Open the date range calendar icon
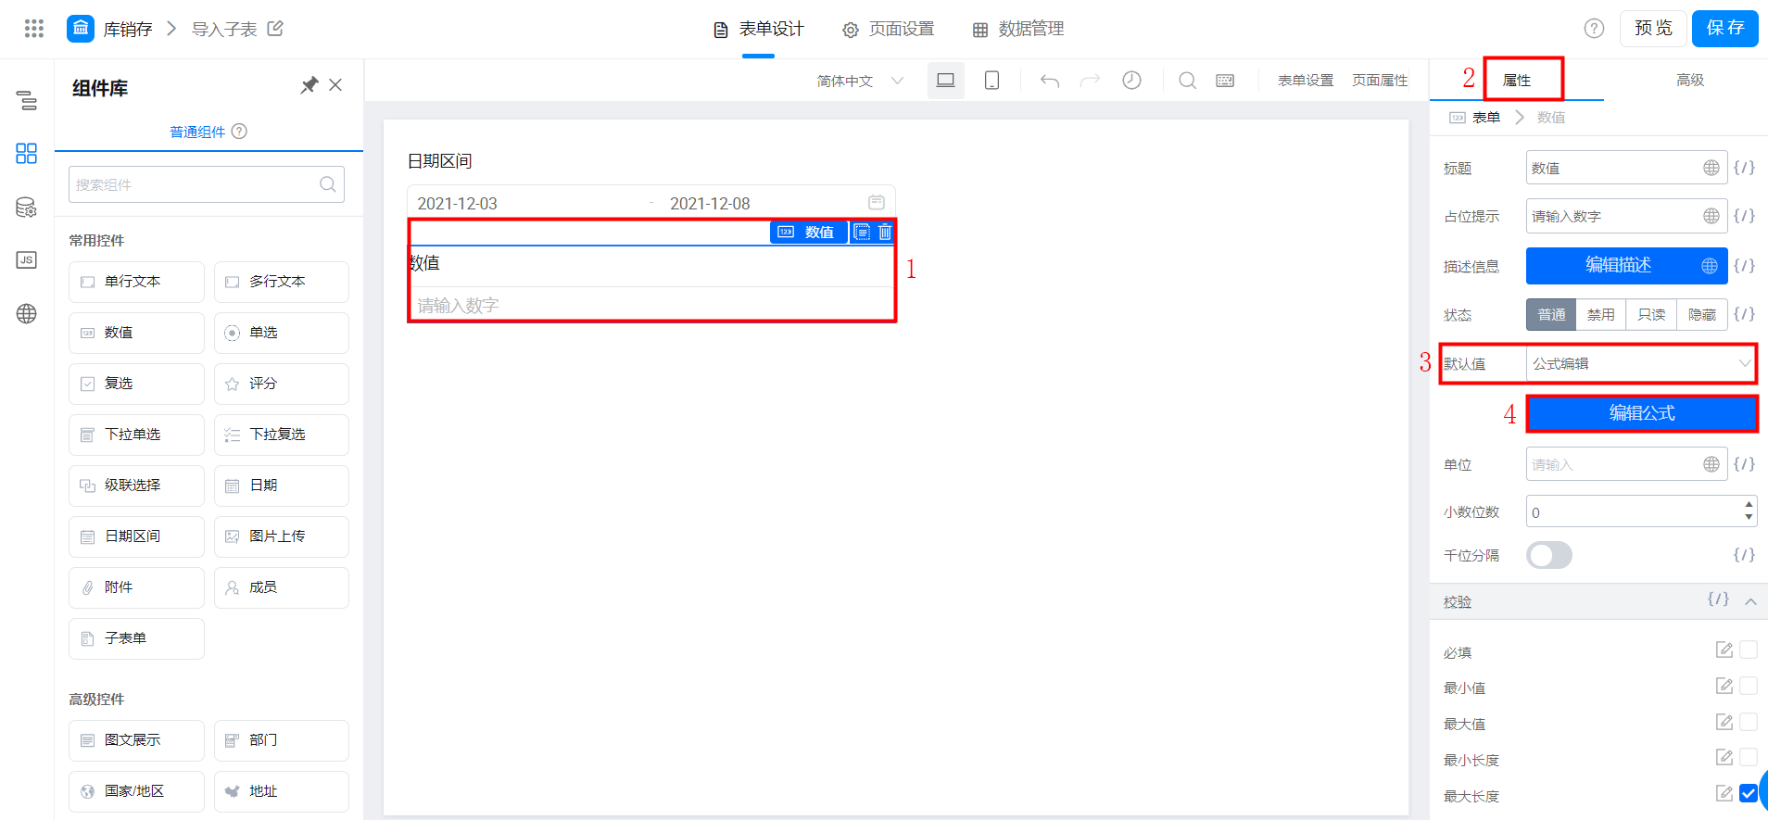This screenshot has width=1768, height=820. [877, 202]
